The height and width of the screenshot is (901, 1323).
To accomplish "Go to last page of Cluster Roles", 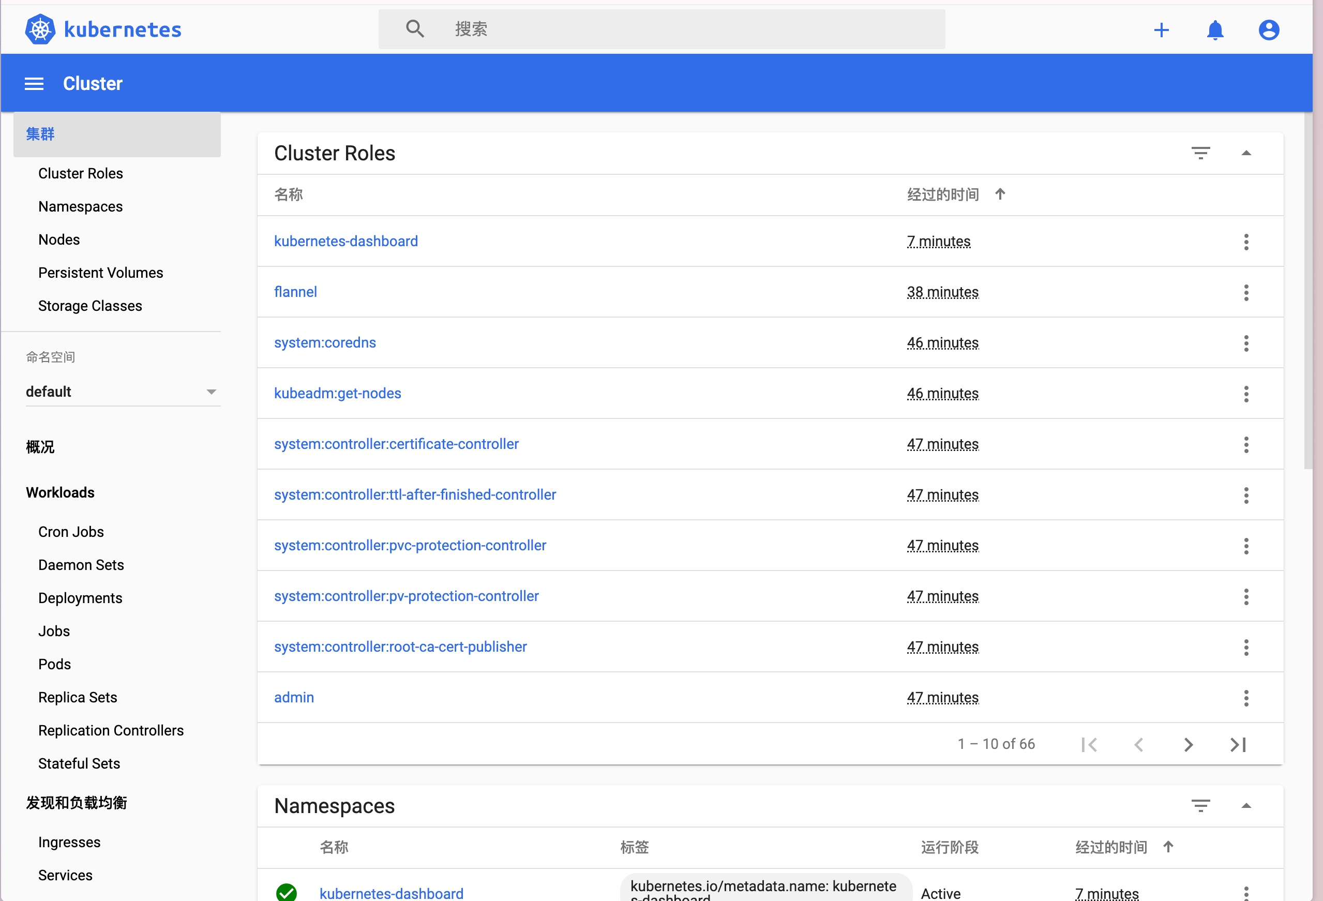I will tap(1238, 744).
